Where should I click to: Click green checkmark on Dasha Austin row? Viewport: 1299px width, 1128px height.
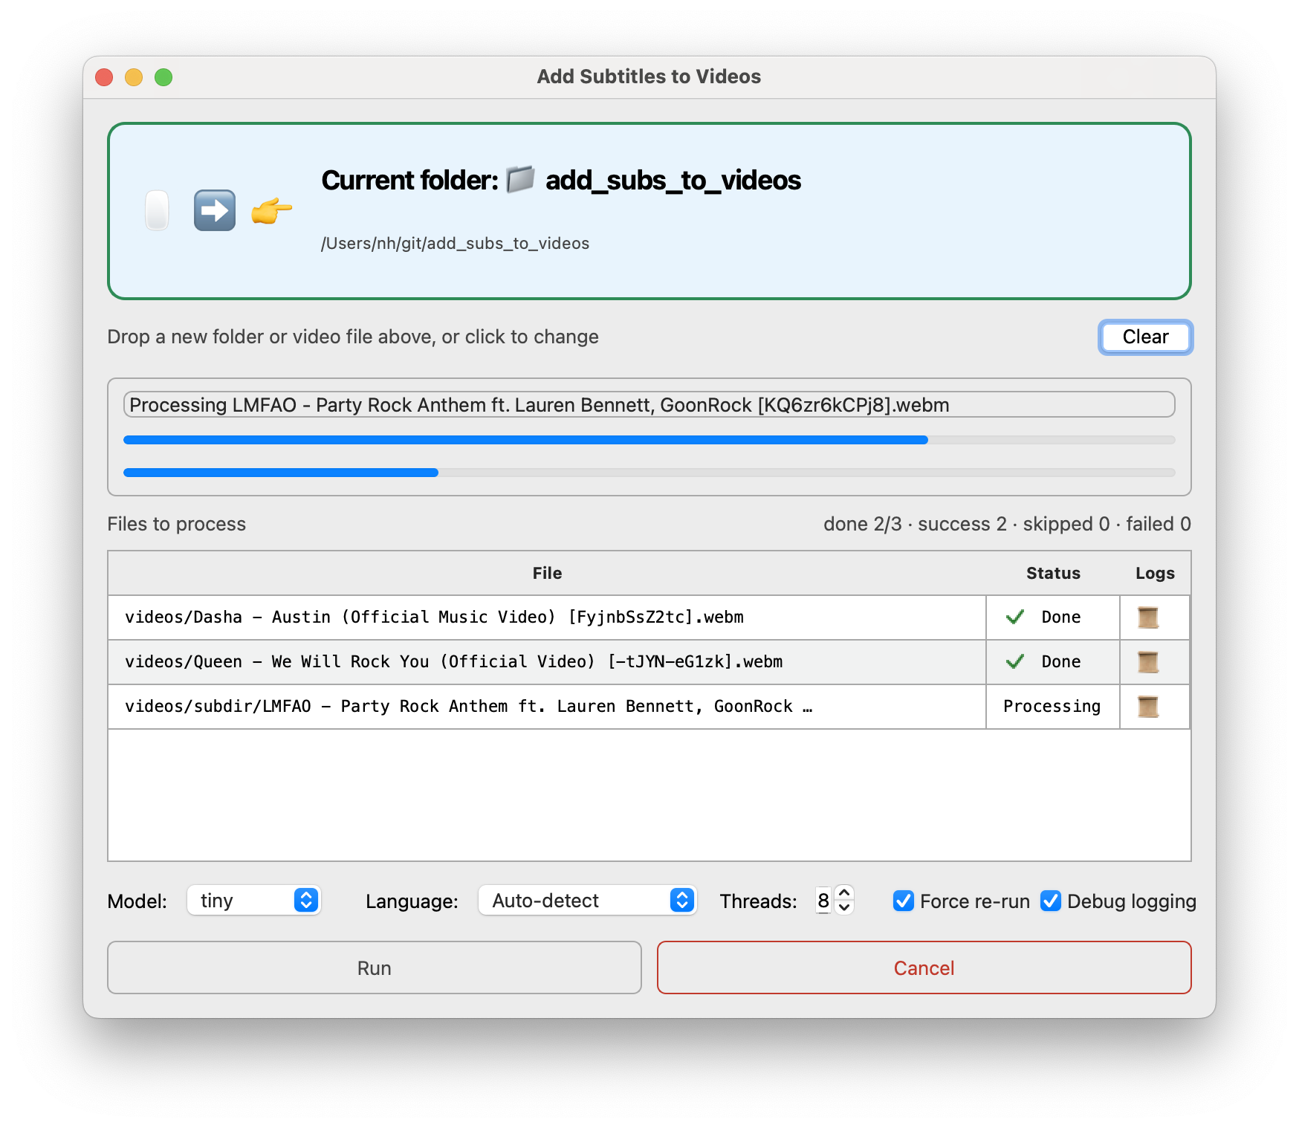[1014, 617]
